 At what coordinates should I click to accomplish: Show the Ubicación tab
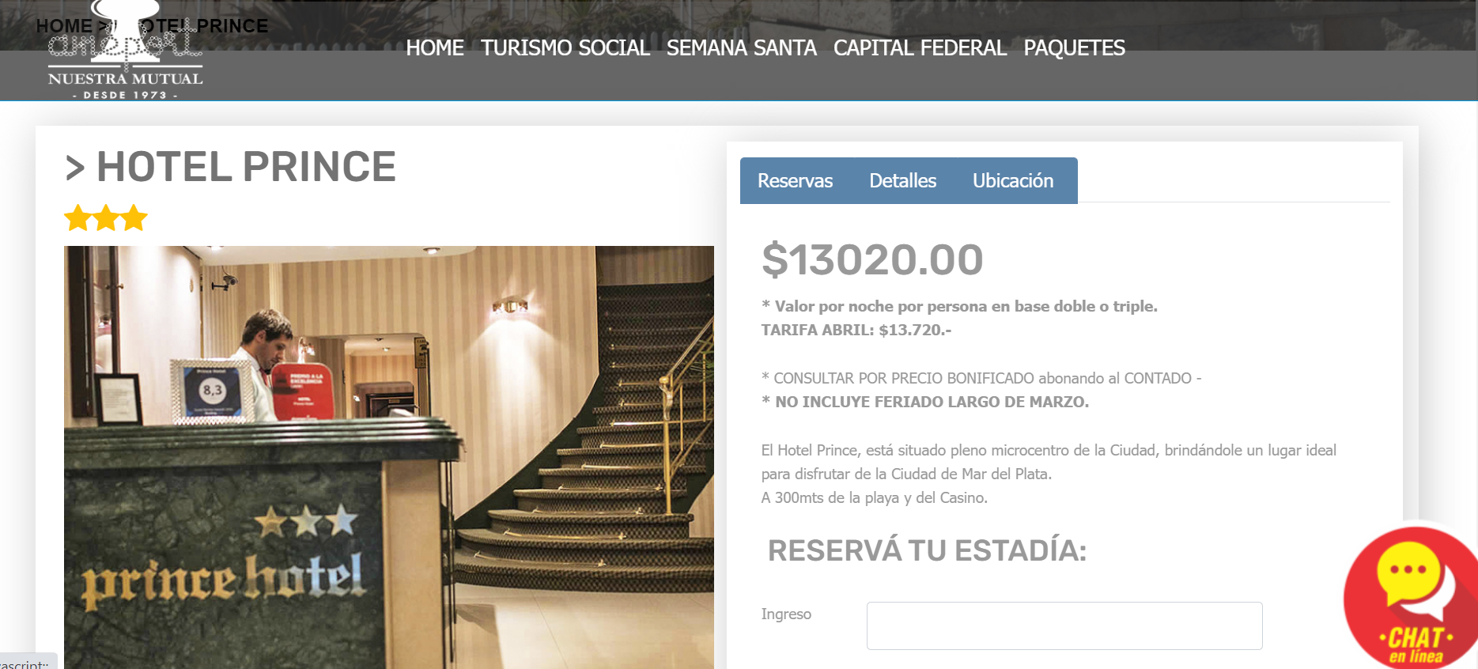(1013, 181)
